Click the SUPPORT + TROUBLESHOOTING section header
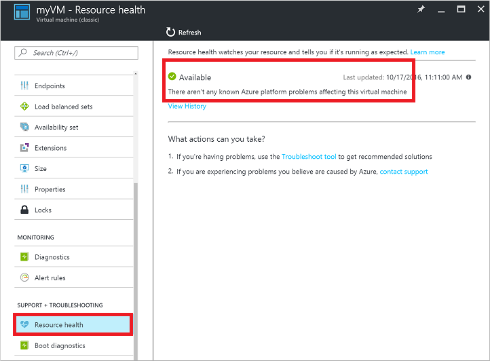 [60, 305]
